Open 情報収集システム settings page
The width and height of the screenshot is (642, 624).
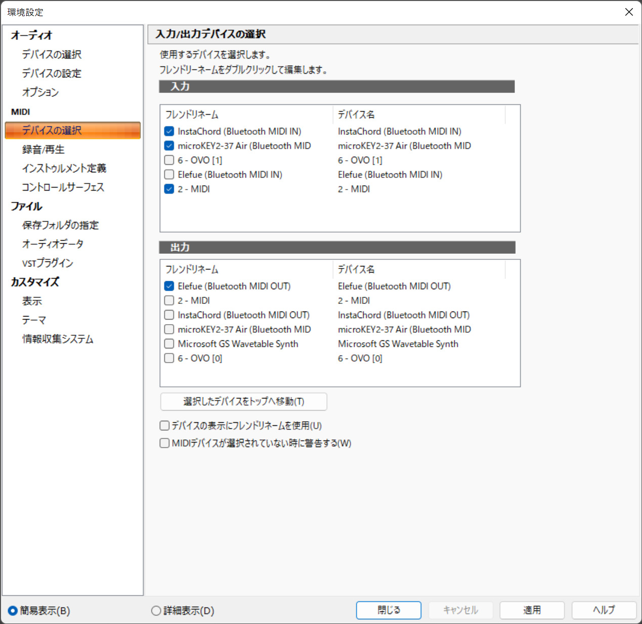pos(58,339)
